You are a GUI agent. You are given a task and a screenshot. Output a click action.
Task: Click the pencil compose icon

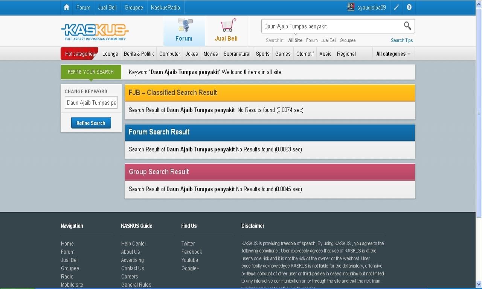[x=397, y=7]
